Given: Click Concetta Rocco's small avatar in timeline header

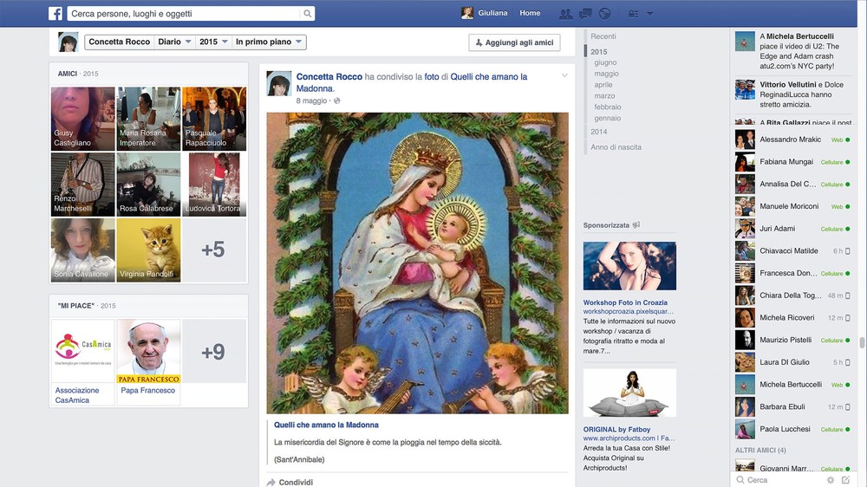Looking at the screenshot, I should point(68,42).
